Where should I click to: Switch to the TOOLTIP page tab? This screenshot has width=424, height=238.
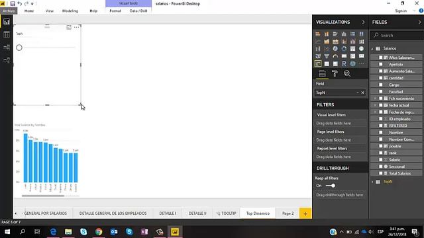click(x=227, y=213)
